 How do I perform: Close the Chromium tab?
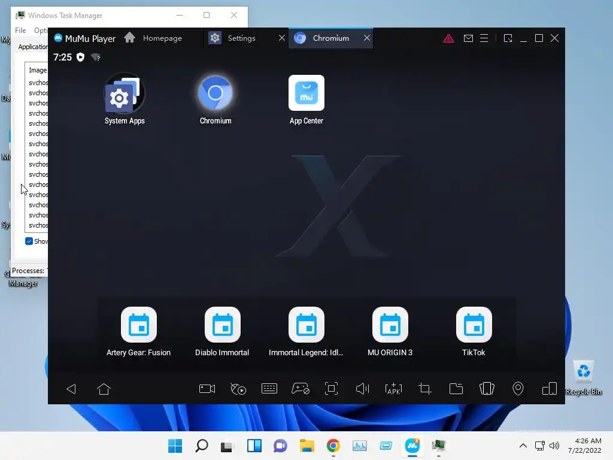(x=367, y=38)
